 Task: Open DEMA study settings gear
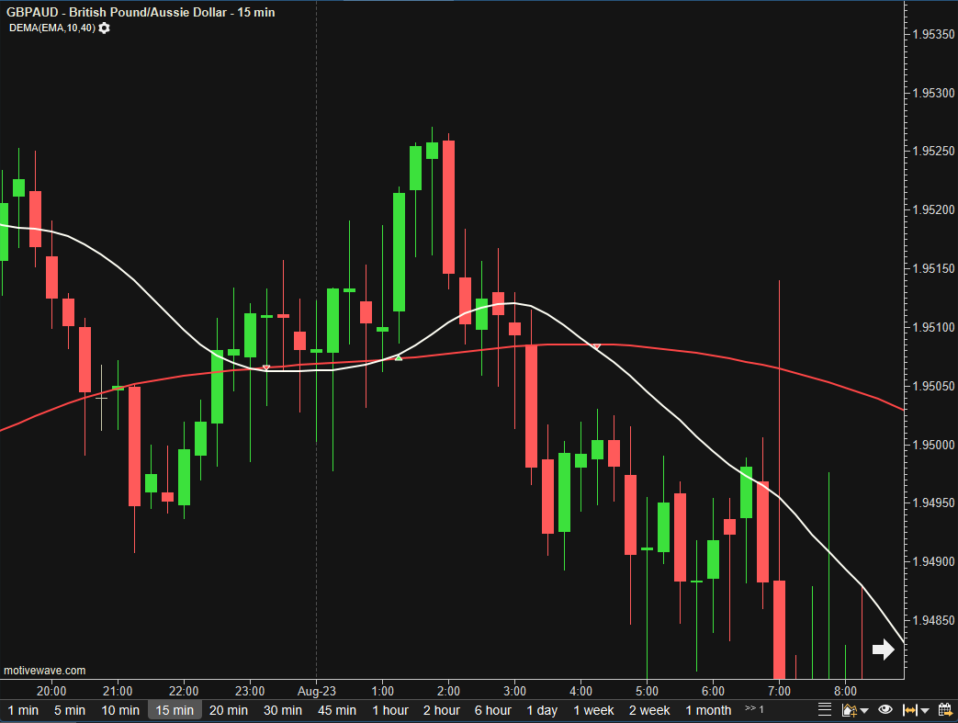104,28
